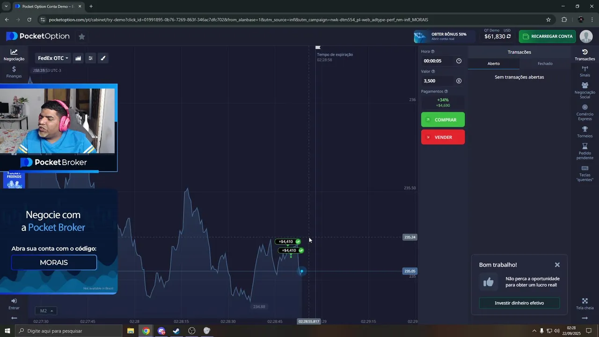Click the browser address bar
Viewport: 599px width, 337px height.
pyautogui.click(x=295, y=20)
